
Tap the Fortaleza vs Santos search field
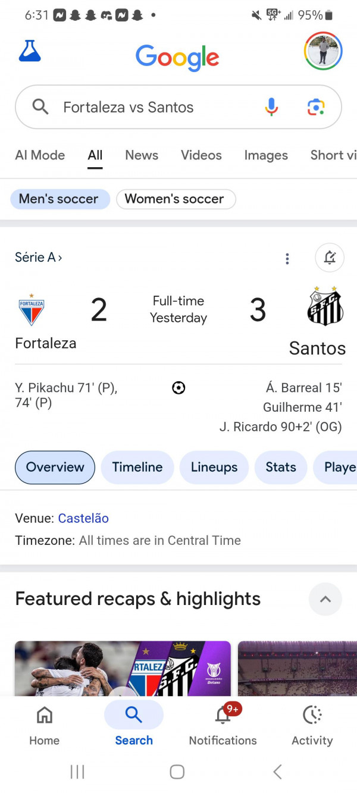[x=178, y=107]
